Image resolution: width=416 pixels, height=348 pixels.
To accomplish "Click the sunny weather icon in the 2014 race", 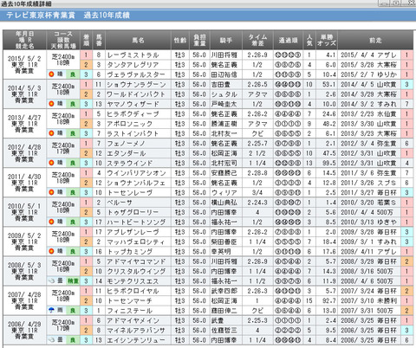I will [x=51, y=104].
